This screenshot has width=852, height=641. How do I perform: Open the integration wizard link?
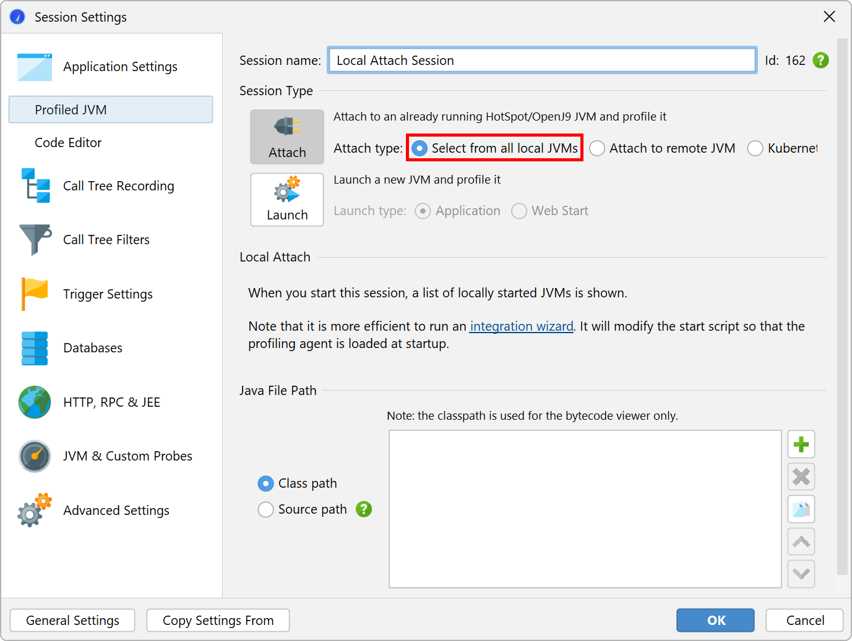521,326
